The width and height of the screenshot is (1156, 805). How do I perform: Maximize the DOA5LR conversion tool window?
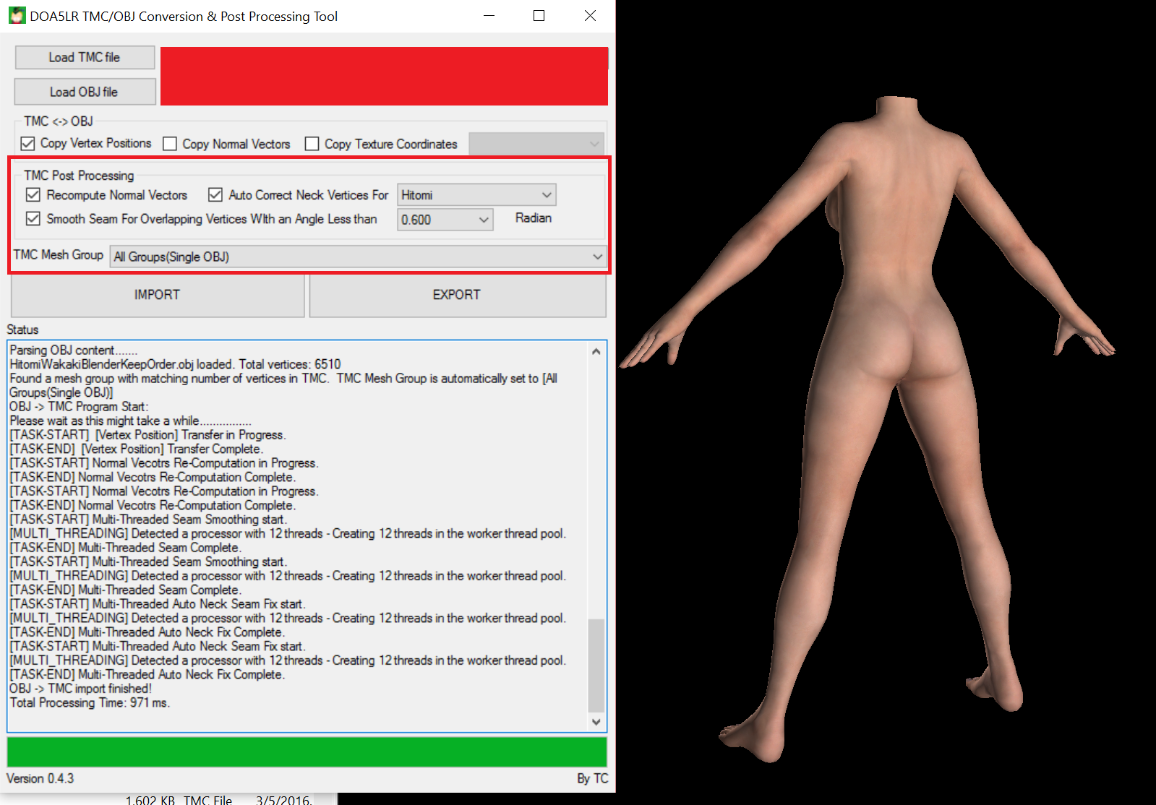coord(539,16)
